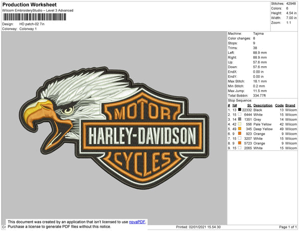Click the Code column header
This screenshot has width=299, height=231.
(280, 106)
